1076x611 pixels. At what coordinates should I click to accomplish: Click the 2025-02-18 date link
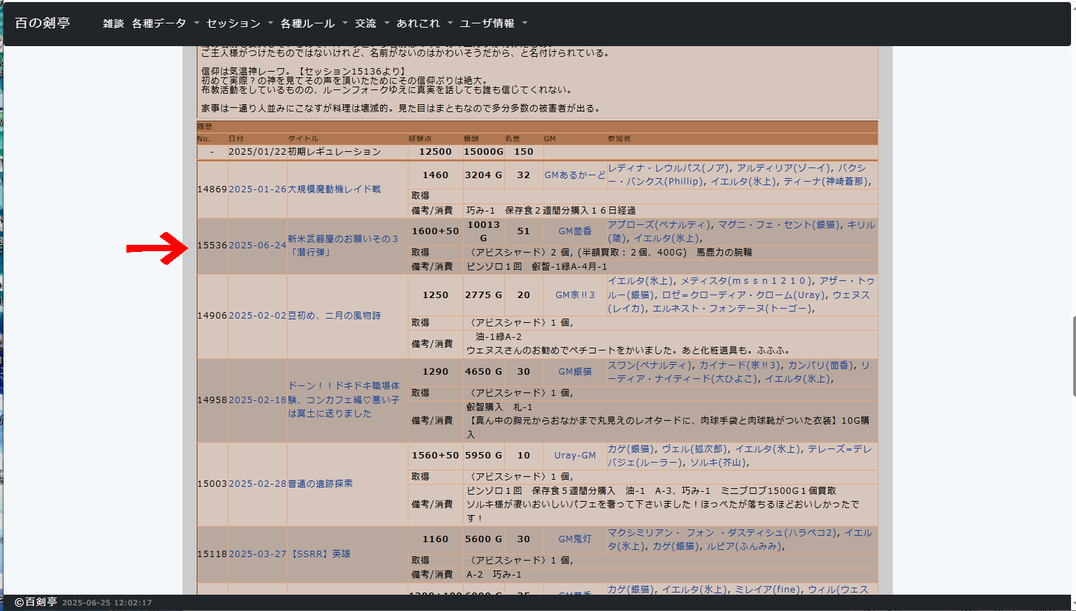[257, 400]
